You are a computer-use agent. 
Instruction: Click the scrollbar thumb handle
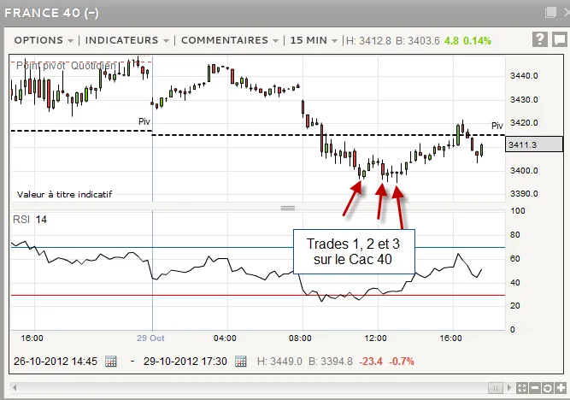pos(495,388)
